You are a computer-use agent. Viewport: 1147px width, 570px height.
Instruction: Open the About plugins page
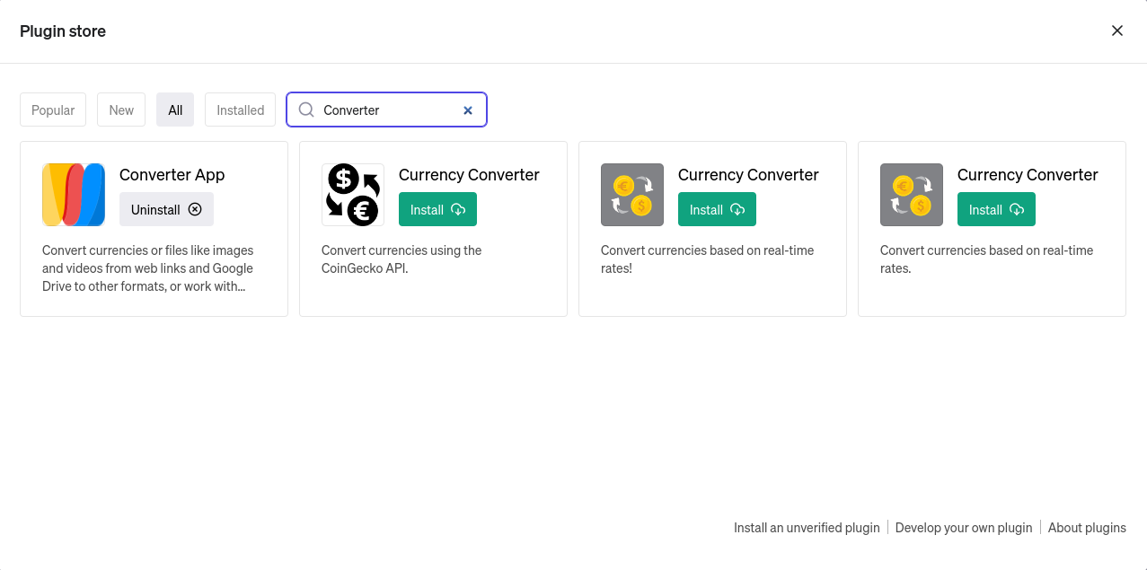pos(1086,527)
